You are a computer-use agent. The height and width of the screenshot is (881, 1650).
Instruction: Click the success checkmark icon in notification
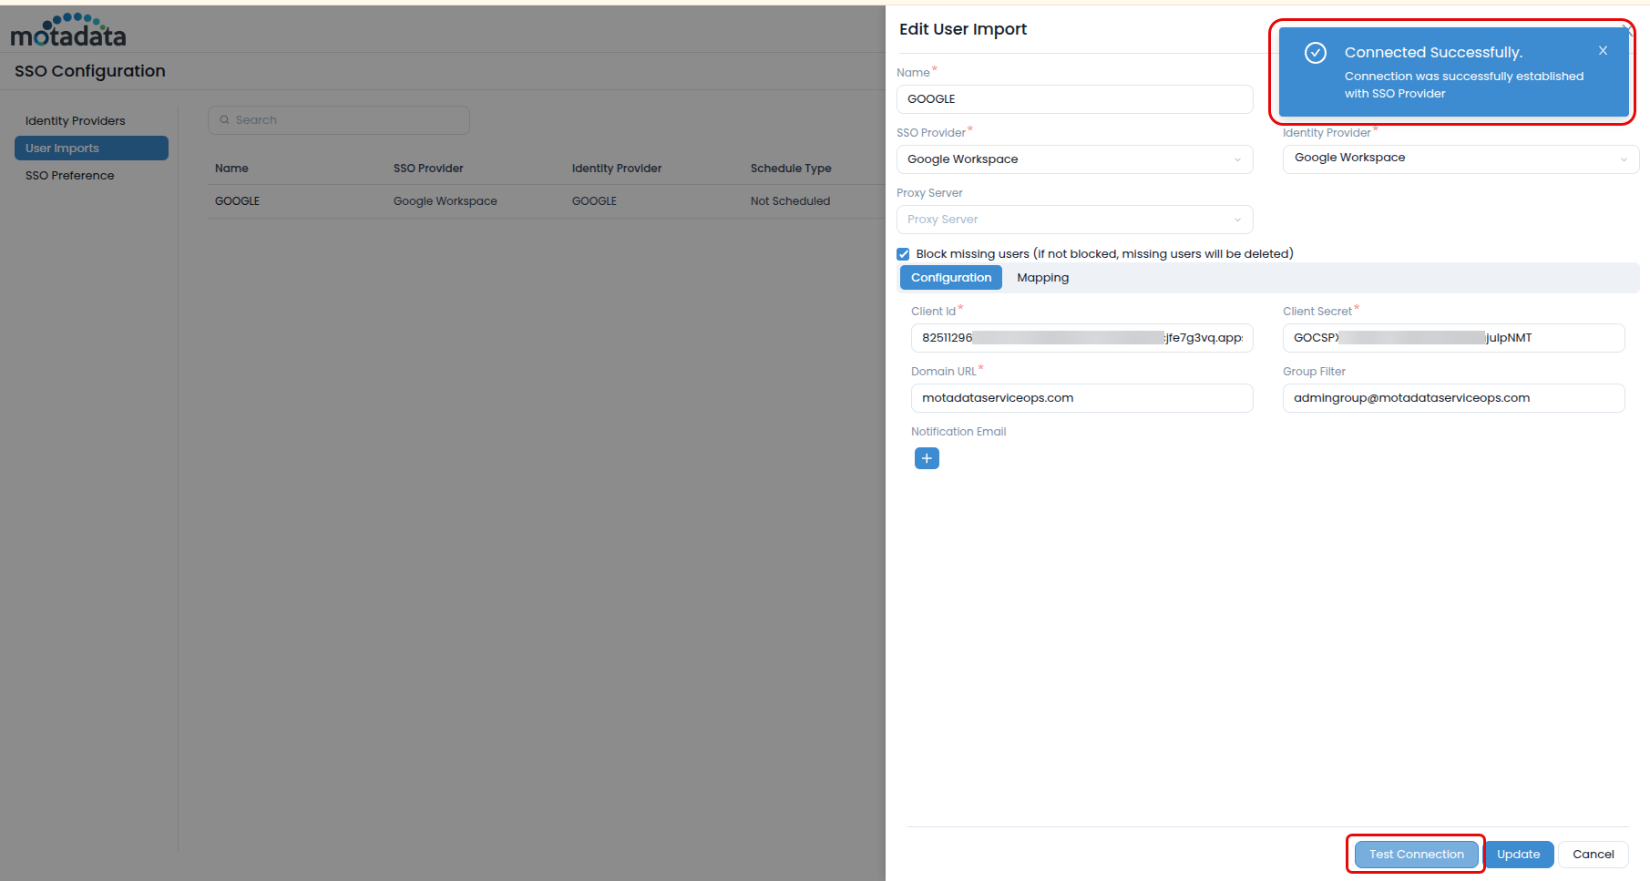pos(1315,53)
